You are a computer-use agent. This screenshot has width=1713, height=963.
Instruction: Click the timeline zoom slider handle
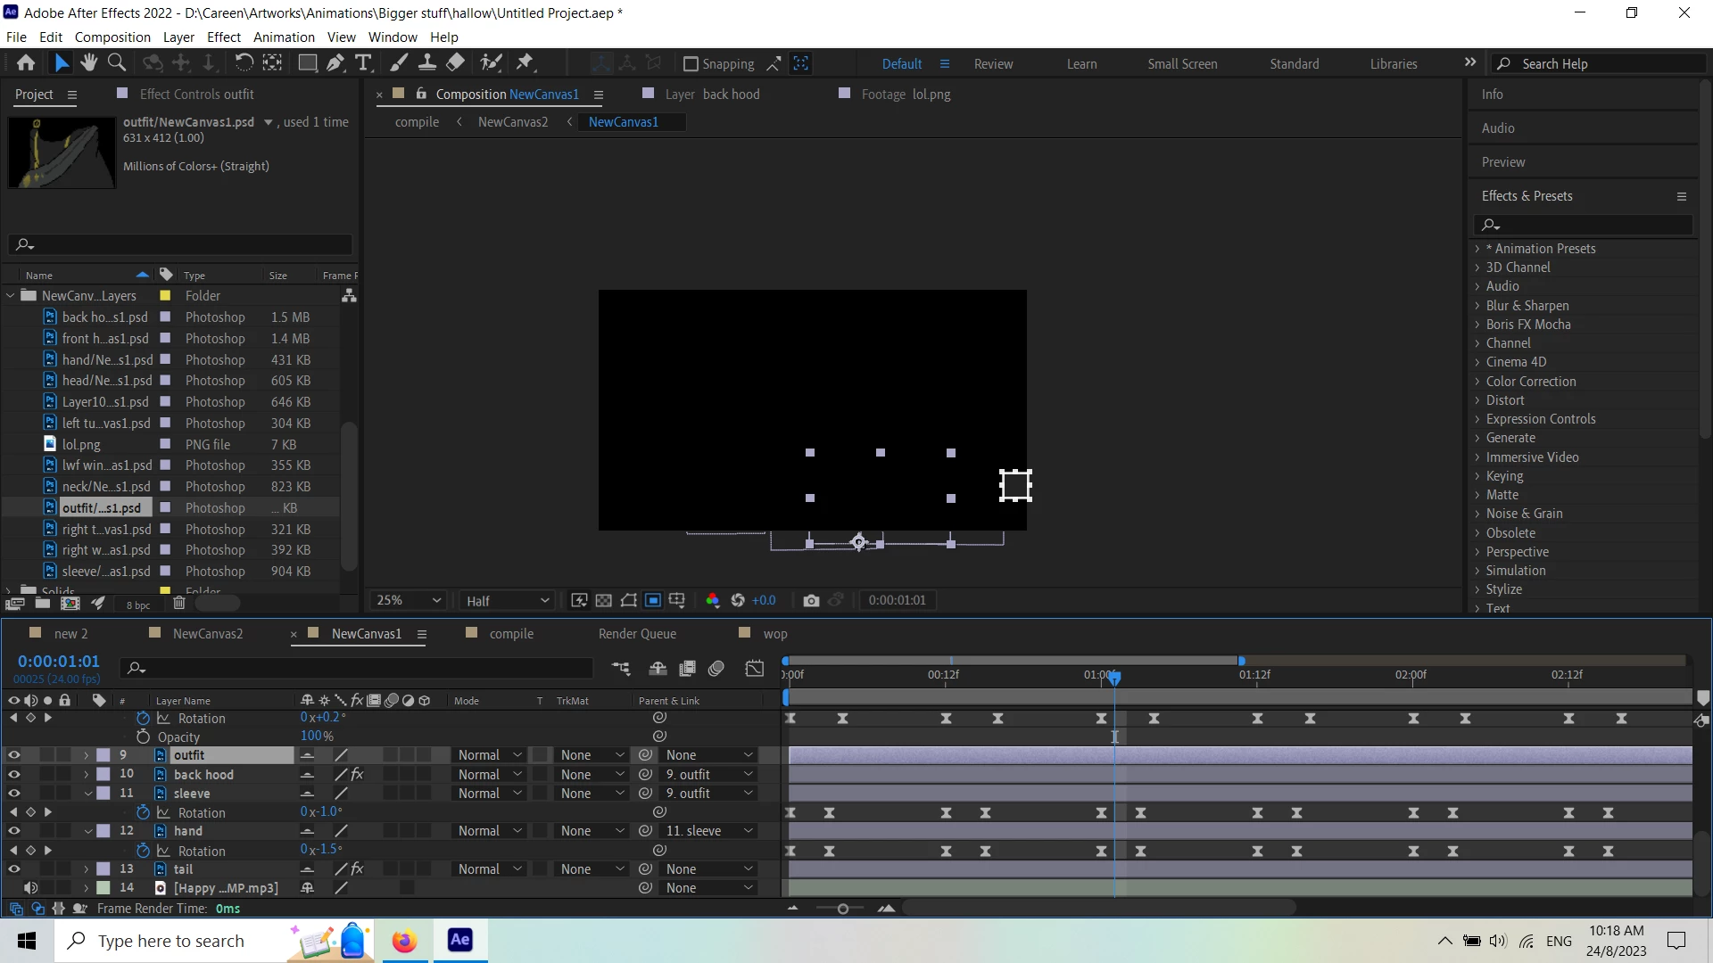[842, 909]
